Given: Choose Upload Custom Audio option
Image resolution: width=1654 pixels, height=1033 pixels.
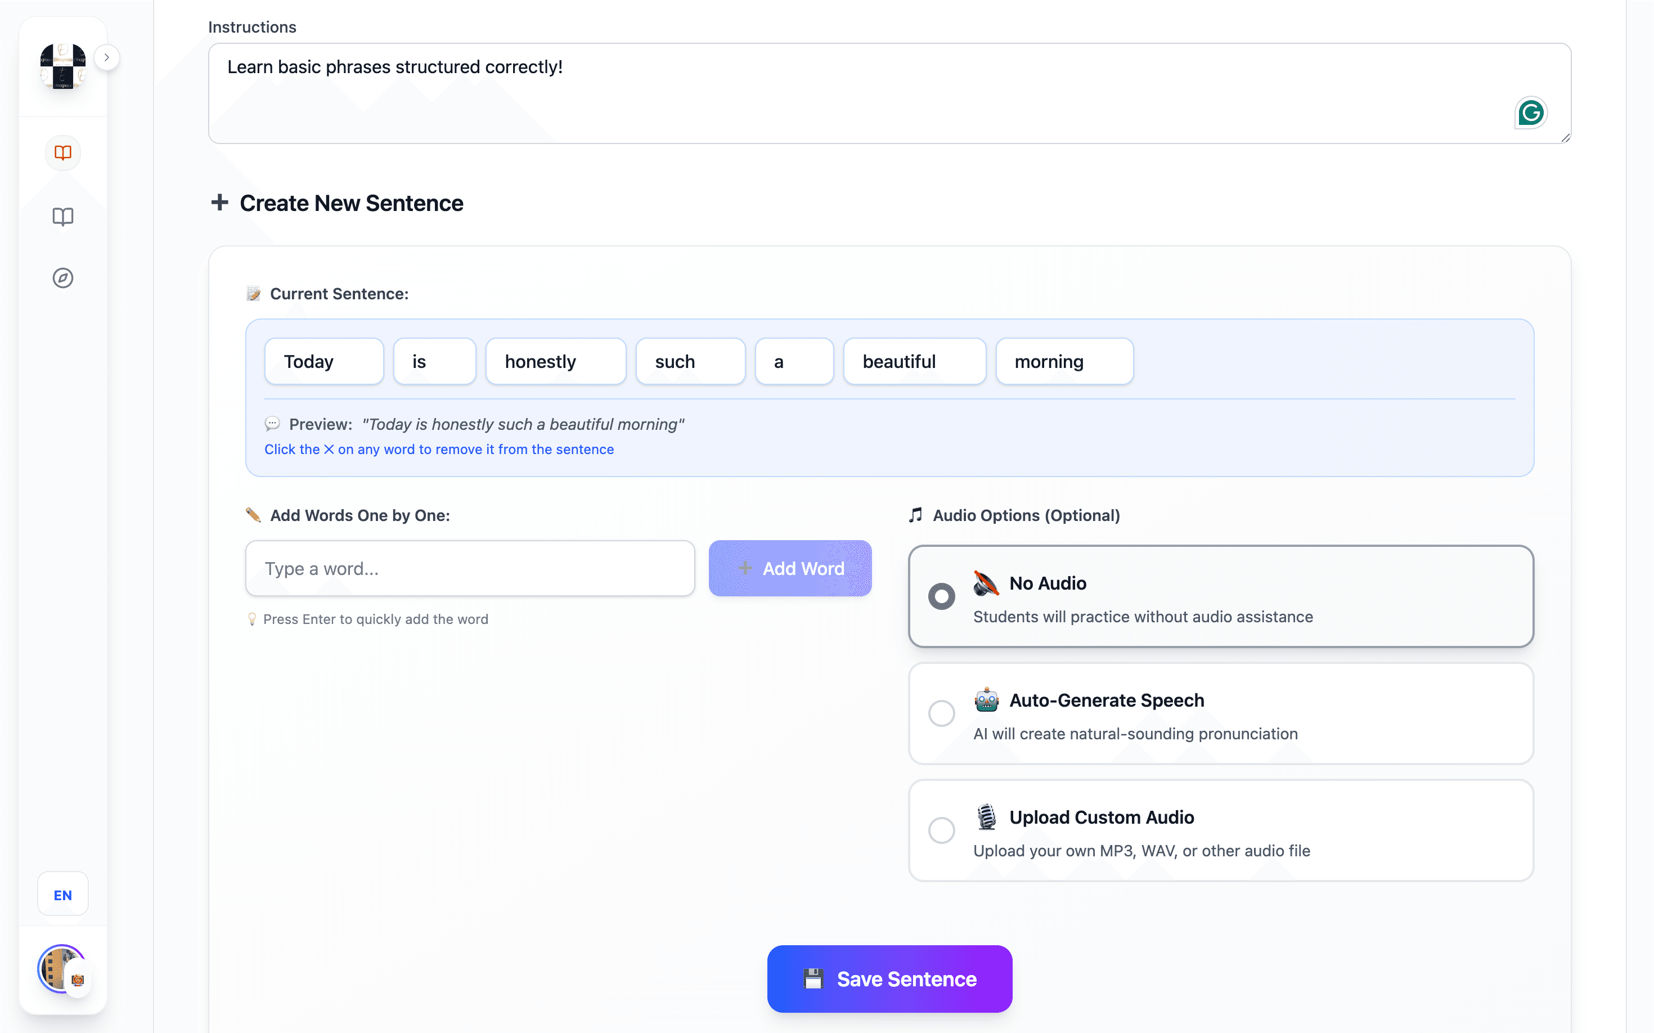Looking at the screenshot, I should 941,829.
